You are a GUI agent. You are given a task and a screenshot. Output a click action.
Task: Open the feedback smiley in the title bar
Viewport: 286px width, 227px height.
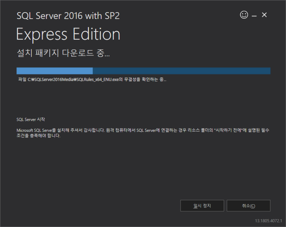pos(243,15)
